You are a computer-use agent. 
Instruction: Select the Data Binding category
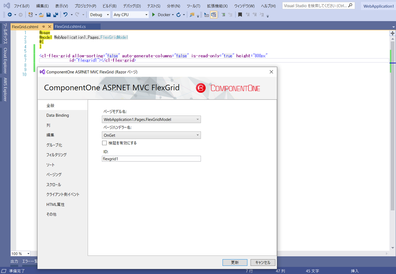click(63, 115)
